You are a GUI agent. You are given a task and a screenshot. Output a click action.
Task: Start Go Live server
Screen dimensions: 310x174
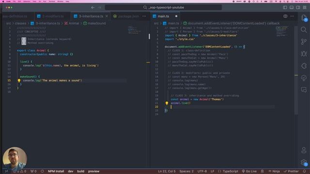click(x=249, y=171)
